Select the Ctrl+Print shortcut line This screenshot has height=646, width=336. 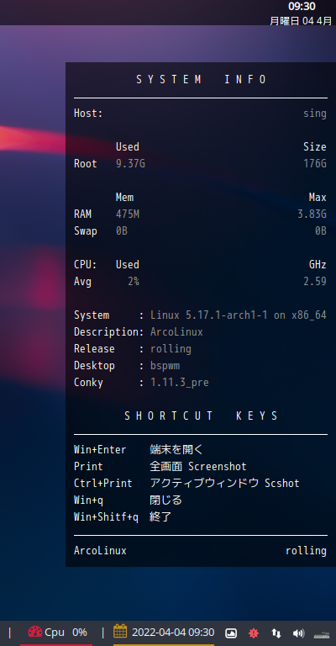pos(186,484)
